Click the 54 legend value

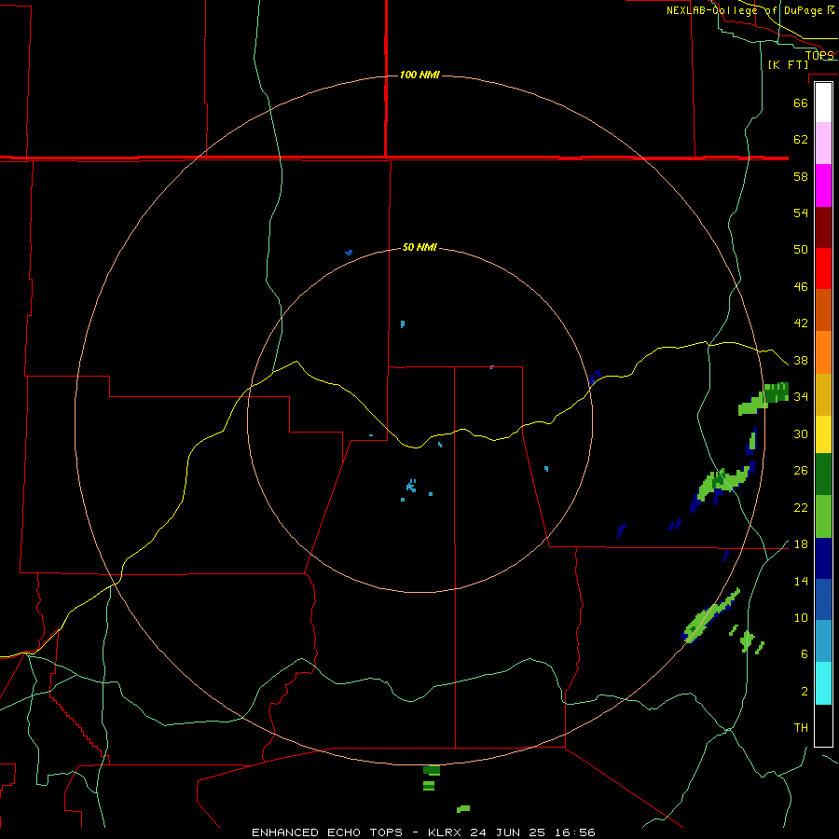coord(801,213)
